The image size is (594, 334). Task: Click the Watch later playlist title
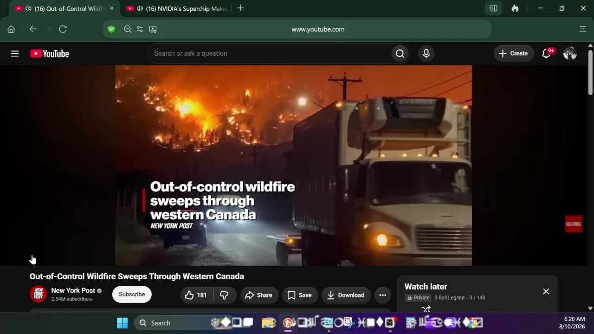pyautogui.click(x=426, y=287)
